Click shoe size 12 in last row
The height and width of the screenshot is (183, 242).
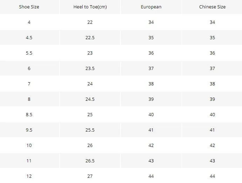point(29,176)
